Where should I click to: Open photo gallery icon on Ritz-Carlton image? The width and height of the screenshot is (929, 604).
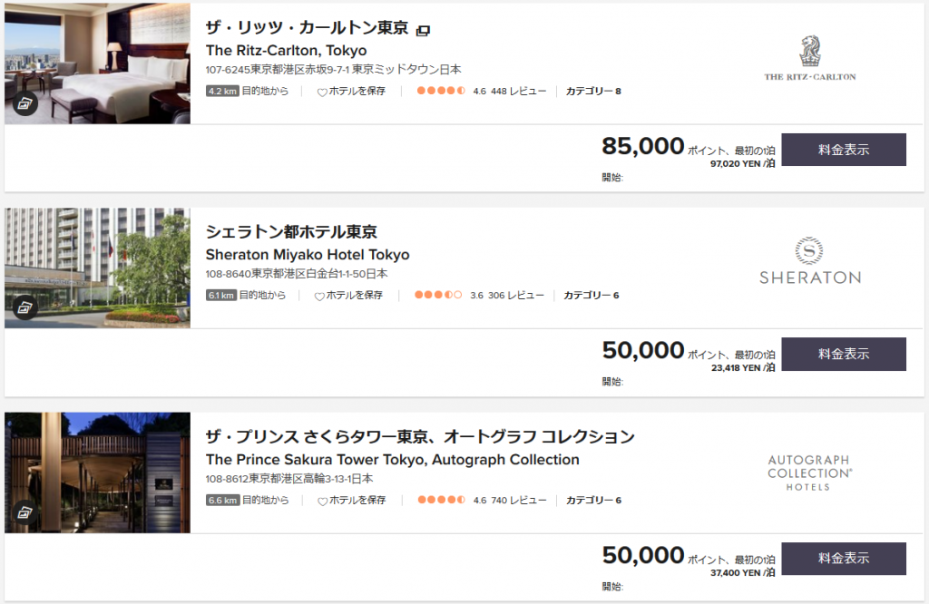click(24, 103)
